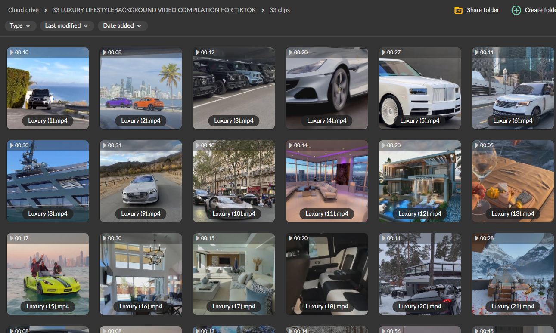Open the Type filter dropdown

(x=20, y=26)
